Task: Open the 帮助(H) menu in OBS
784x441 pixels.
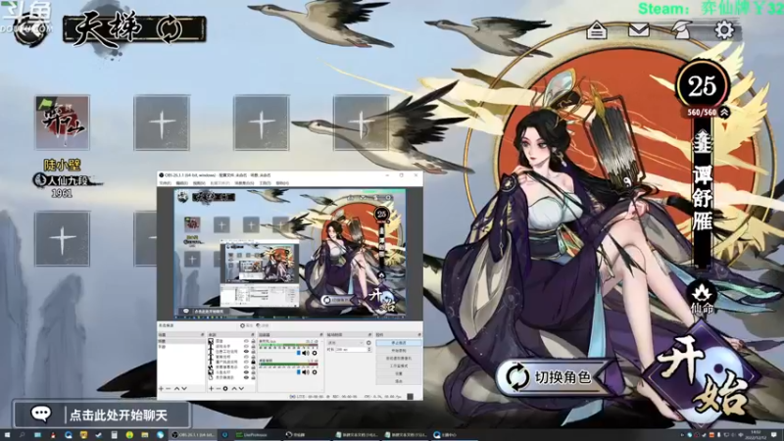Action: tap(282, 183)
